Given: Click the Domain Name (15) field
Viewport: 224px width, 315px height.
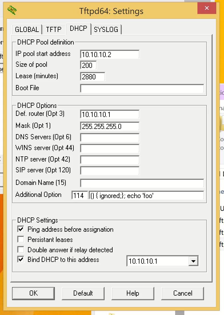Looking at the screenshot, I should click(x=142, y=183).
